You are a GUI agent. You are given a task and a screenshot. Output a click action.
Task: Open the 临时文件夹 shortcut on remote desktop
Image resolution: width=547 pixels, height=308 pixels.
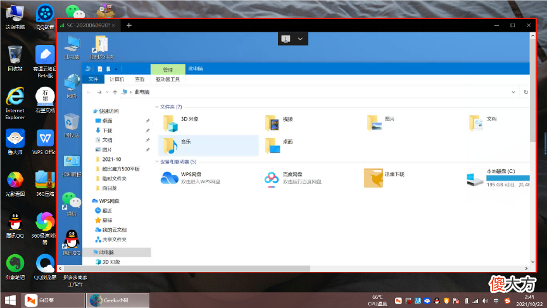(x=101, y=47)
